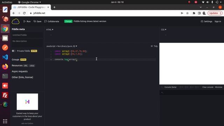Click the green Change badge
This screenshot has width=224, height=126.
[68, 21]
